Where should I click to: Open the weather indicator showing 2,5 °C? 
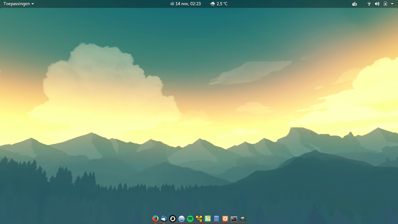click(219, 4)
